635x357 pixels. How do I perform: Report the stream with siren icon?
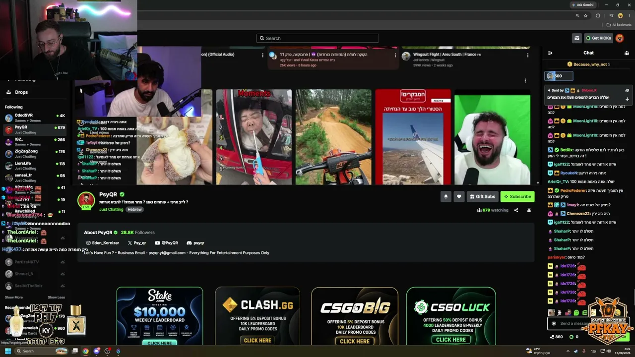[x=529, y=210]
